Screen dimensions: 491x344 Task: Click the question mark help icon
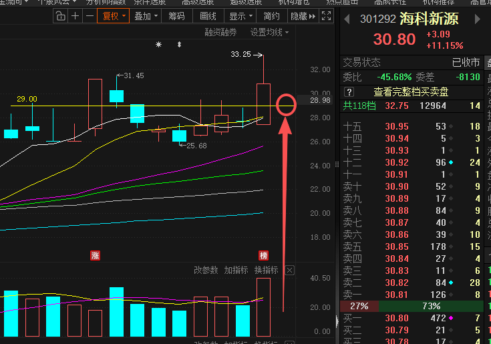349,92
